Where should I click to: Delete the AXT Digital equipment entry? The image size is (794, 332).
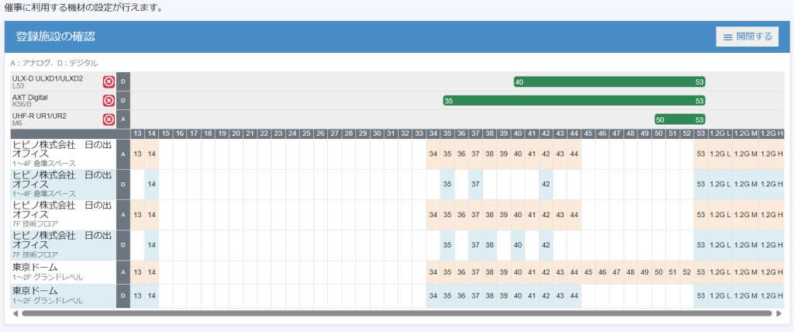point(109,100)
